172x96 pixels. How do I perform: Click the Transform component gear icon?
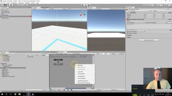(x=171, y=13)
